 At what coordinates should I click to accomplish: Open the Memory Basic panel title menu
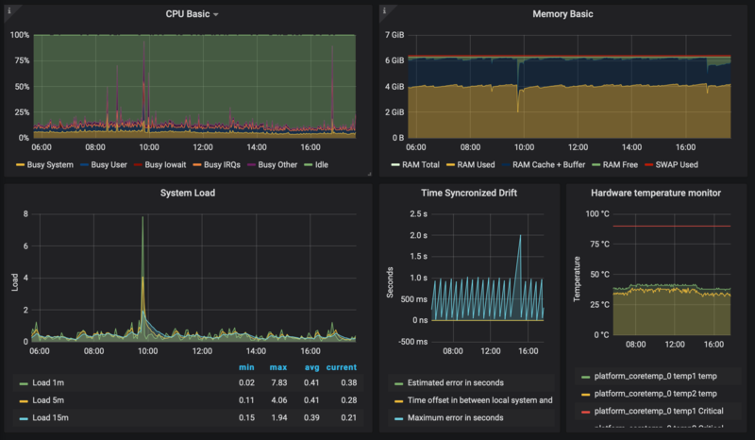(565, 14)
